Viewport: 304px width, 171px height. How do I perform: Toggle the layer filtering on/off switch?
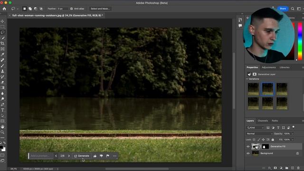[x=294, y=127]
